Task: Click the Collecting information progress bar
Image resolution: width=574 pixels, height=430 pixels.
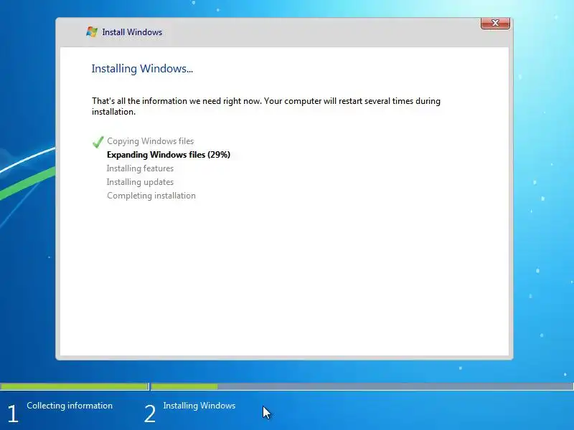Action: coord(75,386)
